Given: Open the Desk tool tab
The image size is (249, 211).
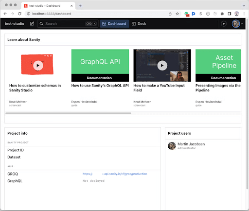Looking at the screenshot, I should pyautogui.click(x=139, y=24).
